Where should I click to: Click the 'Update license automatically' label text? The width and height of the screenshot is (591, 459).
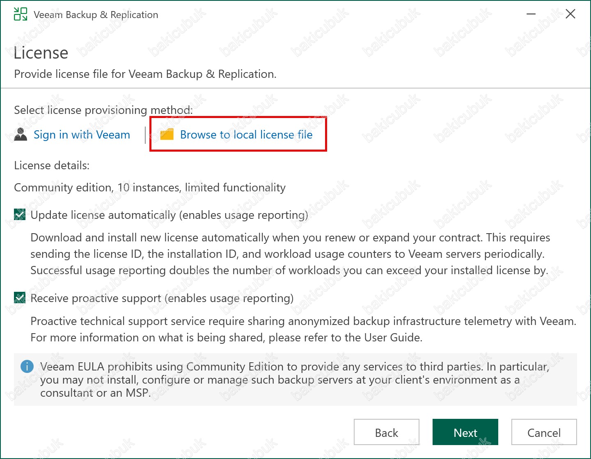169,215
